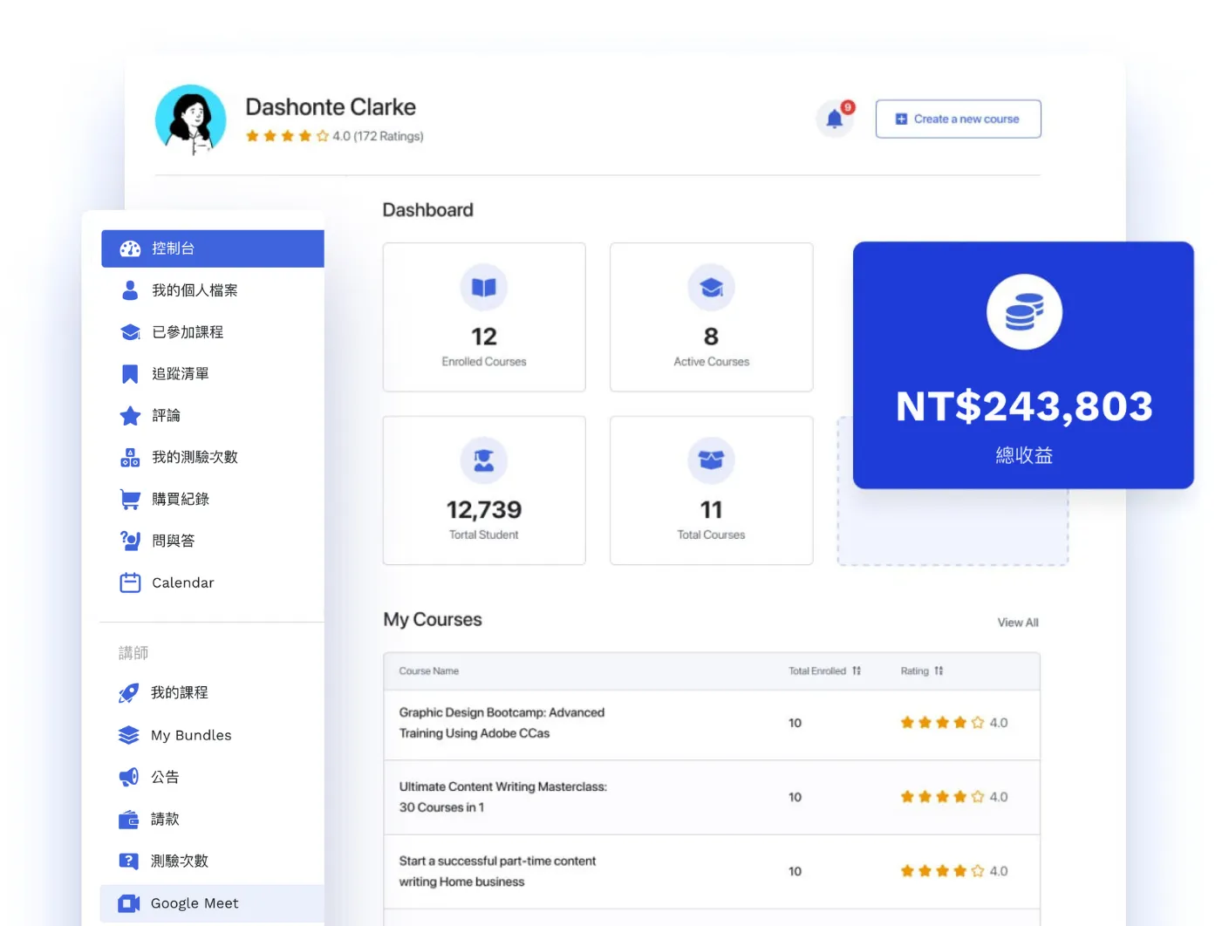Viewport: 1229px width, 926px height.
Task: Open the notification bell icon
Action: coord(835,119)
